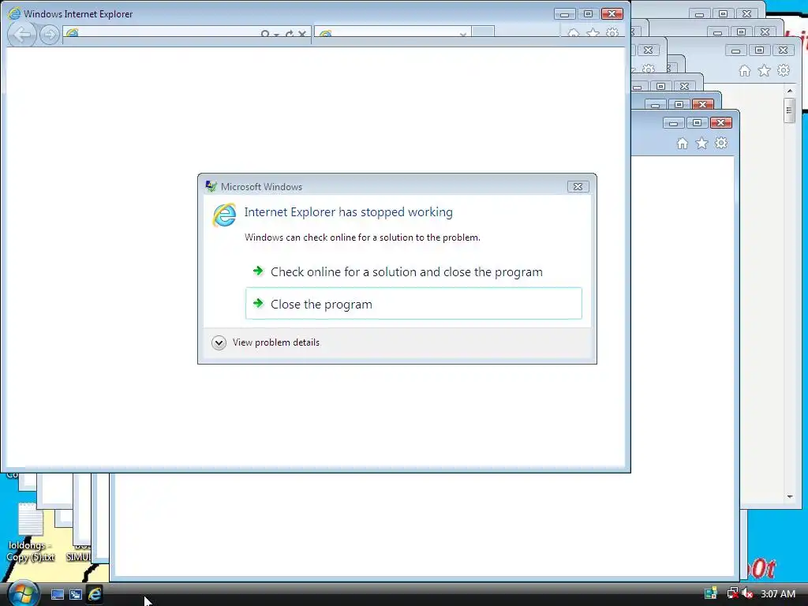Go back using front IE window's Back arrow

(x=22, y=35)
